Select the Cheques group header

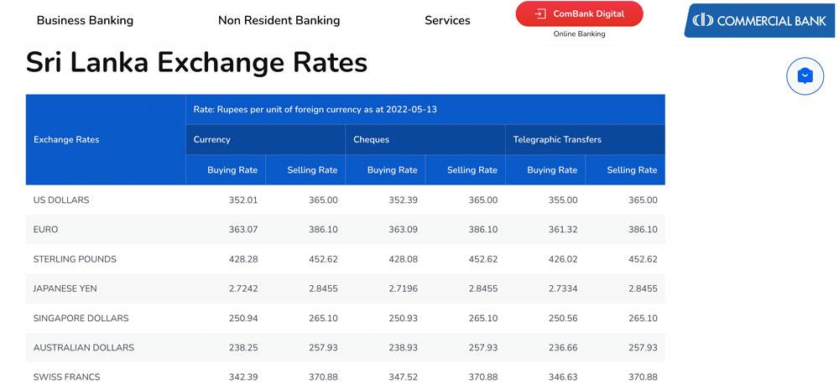(371, 139)
